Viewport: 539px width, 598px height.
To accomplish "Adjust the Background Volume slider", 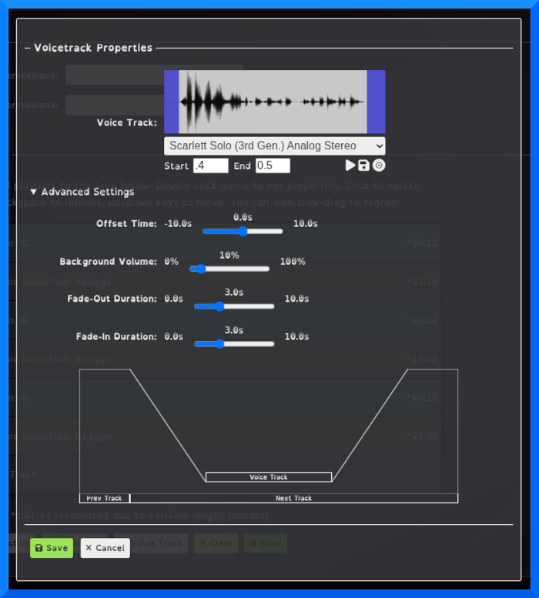I will [199, 269].
